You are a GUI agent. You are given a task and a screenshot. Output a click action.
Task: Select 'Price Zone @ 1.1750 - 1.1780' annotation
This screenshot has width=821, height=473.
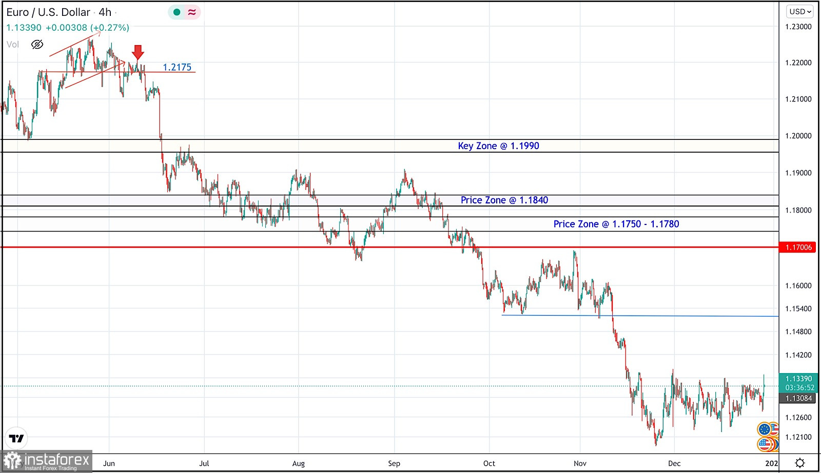(x=616, y=224)
